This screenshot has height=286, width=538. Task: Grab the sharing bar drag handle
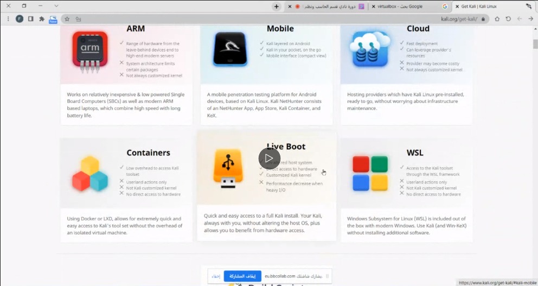coord(327,276)
